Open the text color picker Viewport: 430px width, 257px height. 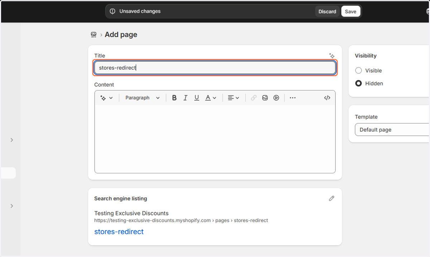pyautogui.click(x=211, y=98)
